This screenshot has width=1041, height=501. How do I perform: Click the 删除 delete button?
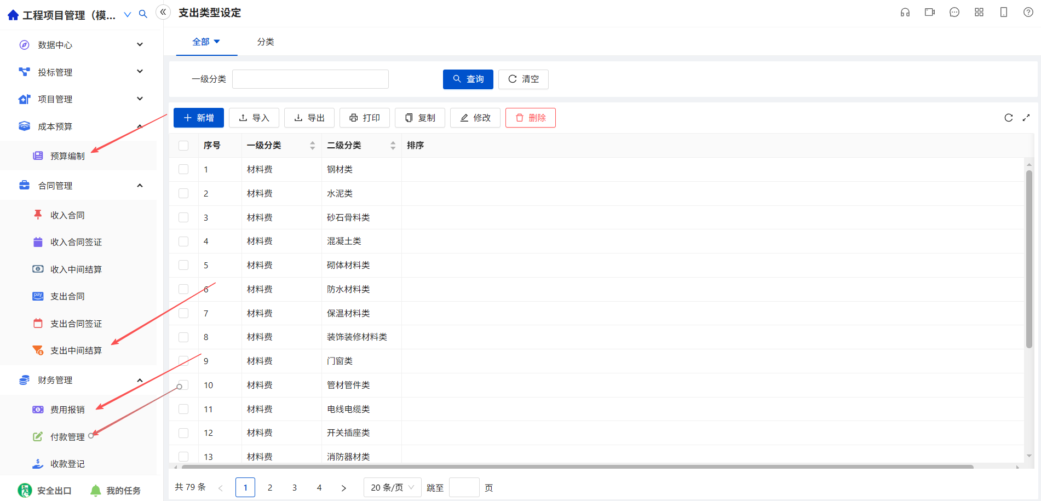click(x=531, y=118)
